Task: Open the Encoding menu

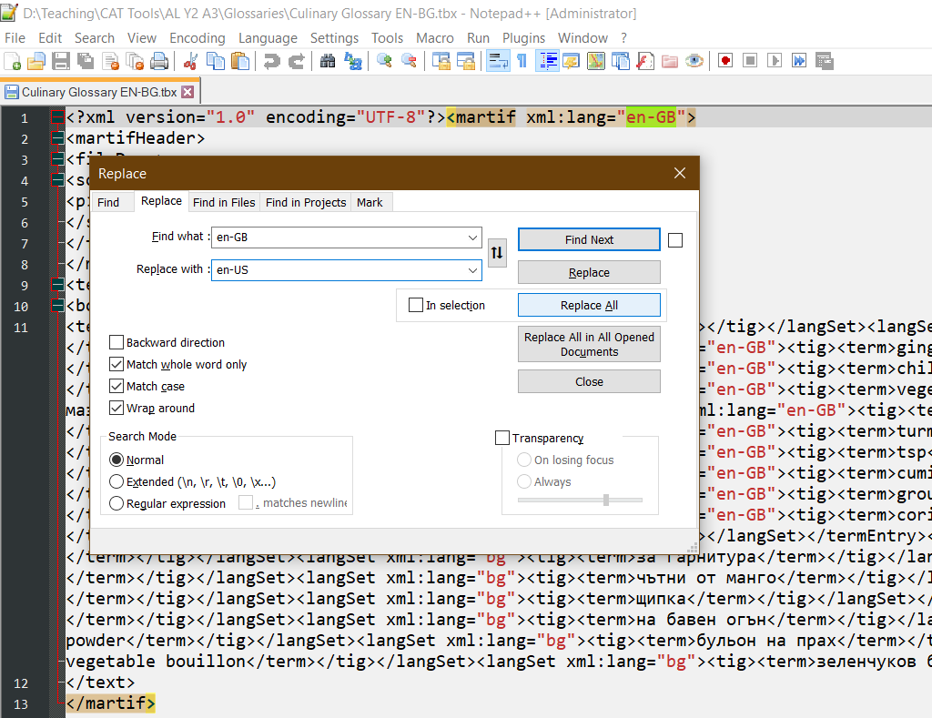Action: (x=197, y=38)
